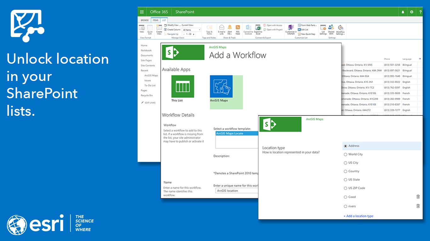Select the US State radio button
This screenshot has width=430, height=241.
tap(346, 180)
